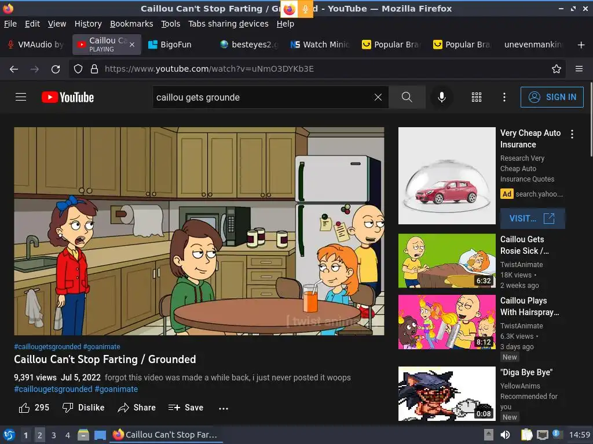Open the taskbar start menu icon
This screenshot has width=593, height=444.
[x=9, y=435]
